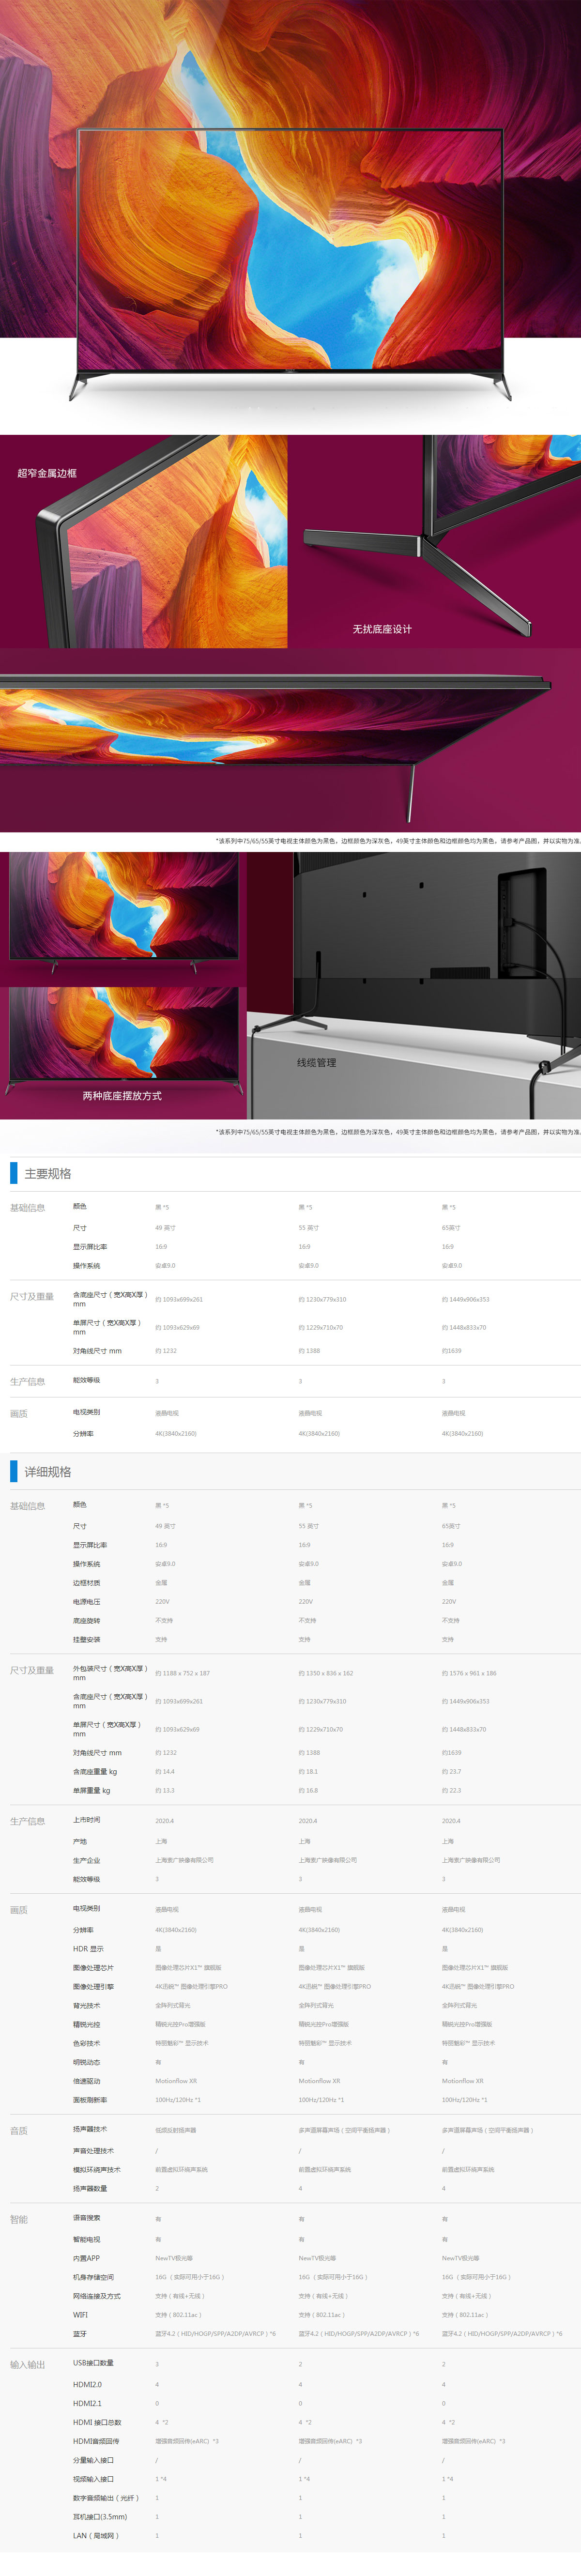Click the '蓝牙' row label
Screen dimensions: 581x2576
(x=80, y=2334)
